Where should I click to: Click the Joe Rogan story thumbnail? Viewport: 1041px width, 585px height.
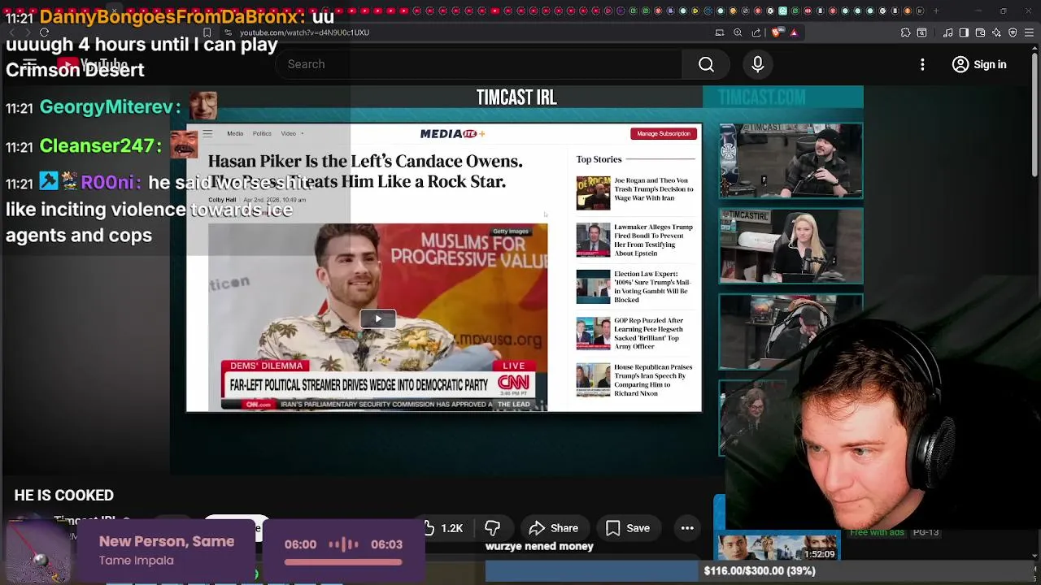(x=593, y=193)
